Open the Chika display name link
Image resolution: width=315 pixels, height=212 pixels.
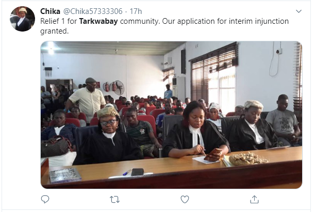click(50, 11)
